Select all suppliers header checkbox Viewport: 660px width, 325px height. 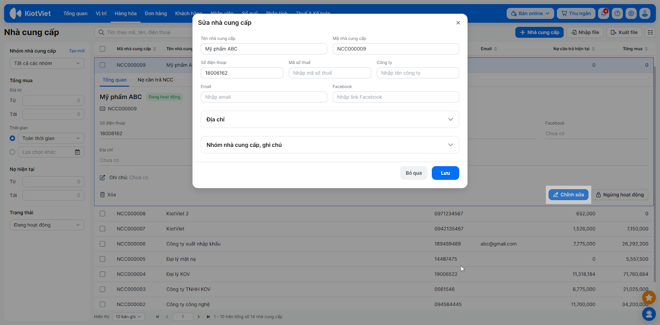[102, 49]
